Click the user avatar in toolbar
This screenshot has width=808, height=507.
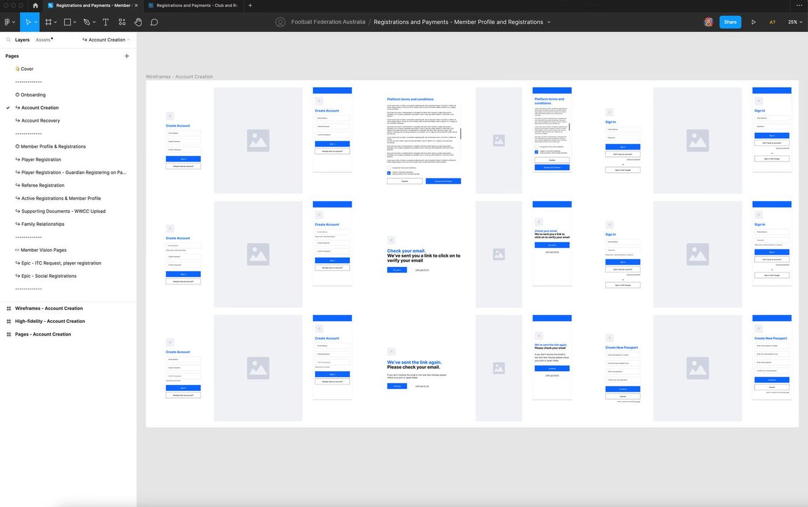(709, 22)
